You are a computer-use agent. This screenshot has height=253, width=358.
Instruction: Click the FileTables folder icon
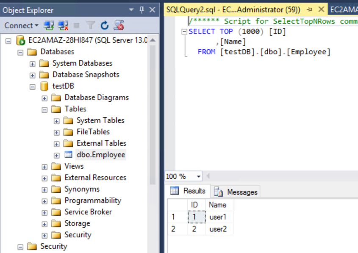(68, 132)
